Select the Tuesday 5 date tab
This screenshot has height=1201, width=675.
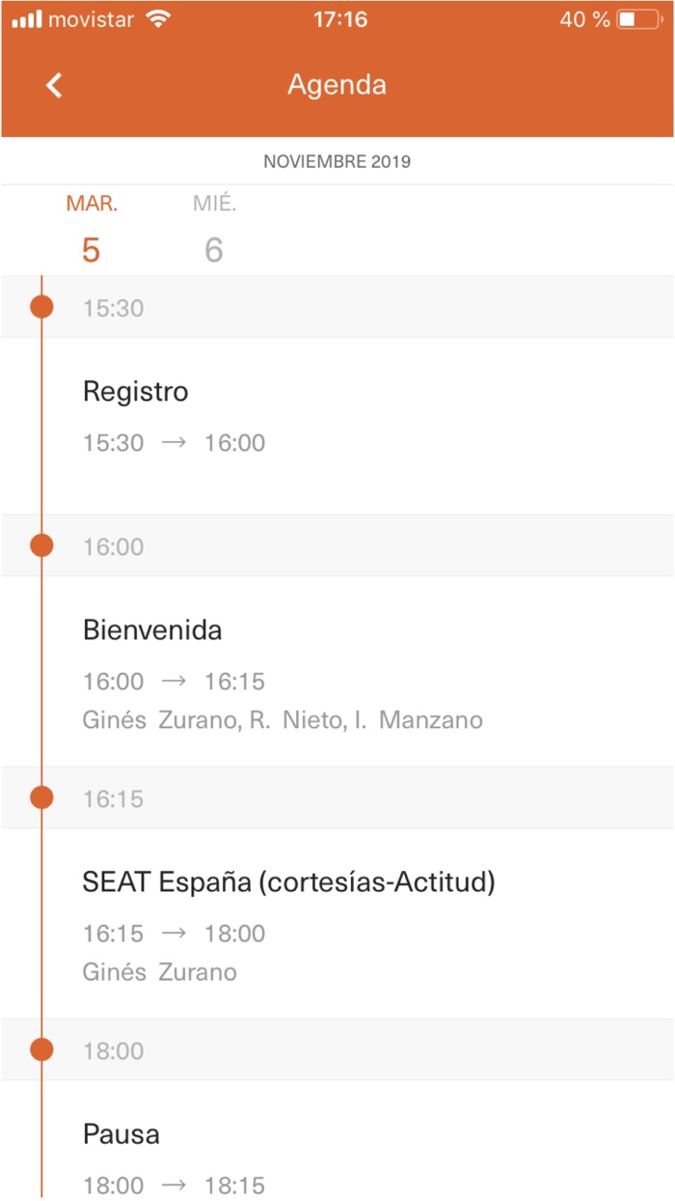pyautogui.click(x=92, y=230)
